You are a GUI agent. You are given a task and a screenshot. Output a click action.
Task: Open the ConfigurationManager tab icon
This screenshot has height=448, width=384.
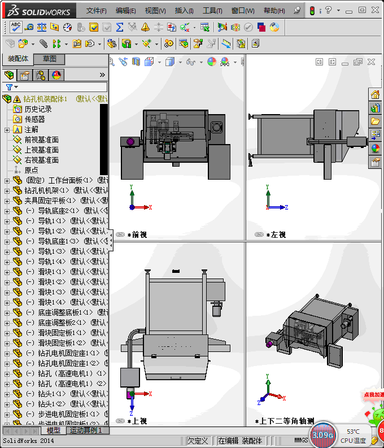tap(41, 75)
